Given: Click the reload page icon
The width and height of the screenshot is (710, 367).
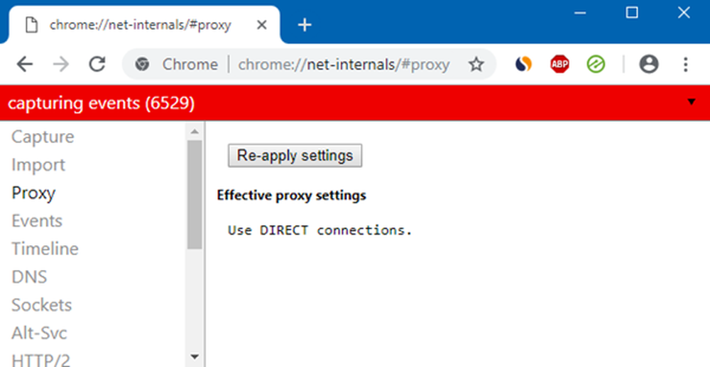Looking at the screenshot, I should coord(97,64).
